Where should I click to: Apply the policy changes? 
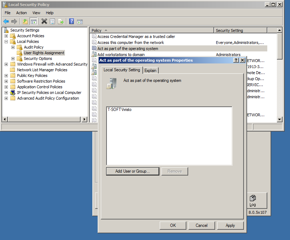(230, 225)
